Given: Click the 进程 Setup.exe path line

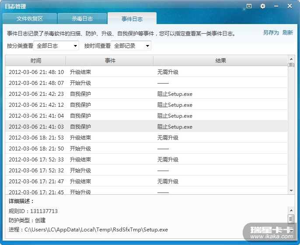Looking at the screenshot, I should pyautogui.click(x=88, y=230).
